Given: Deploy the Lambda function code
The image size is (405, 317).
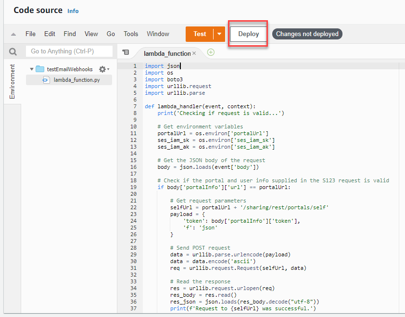Looking at the screenshot, I should pos(247,34).
